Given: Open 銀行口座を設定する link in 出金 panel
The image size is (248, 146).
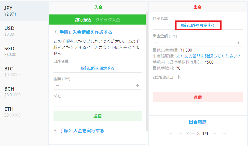Looking at the screenshot, I should tap(198, 25).
